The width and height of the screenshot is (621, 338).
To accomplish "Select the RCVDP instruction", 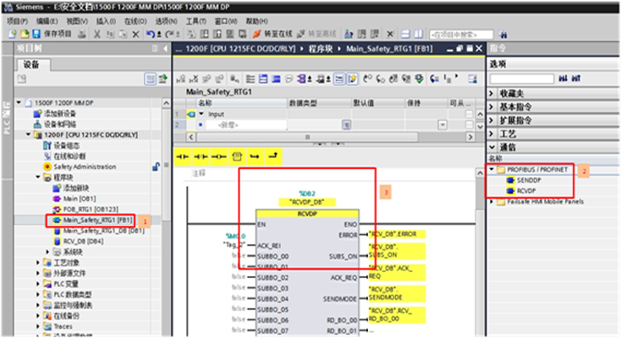I will point(526,191).
